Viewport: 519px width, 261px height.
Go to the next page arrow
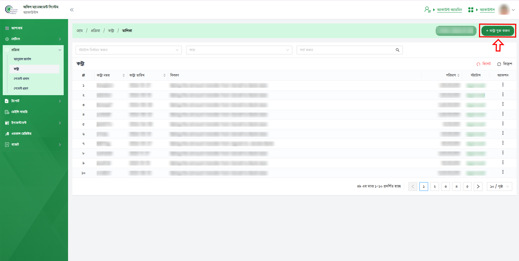[478, 187]
